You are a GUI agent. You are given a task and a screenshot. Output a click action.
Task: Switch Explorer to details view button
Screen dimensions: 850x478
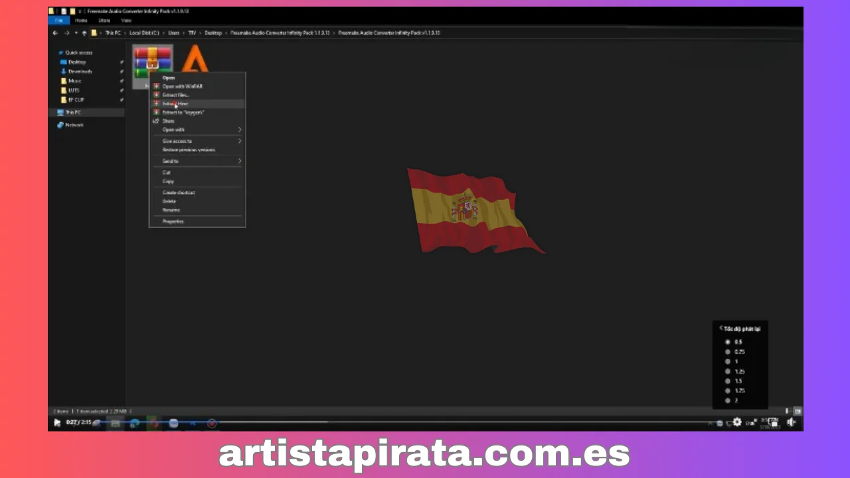[x=788, y=412]
